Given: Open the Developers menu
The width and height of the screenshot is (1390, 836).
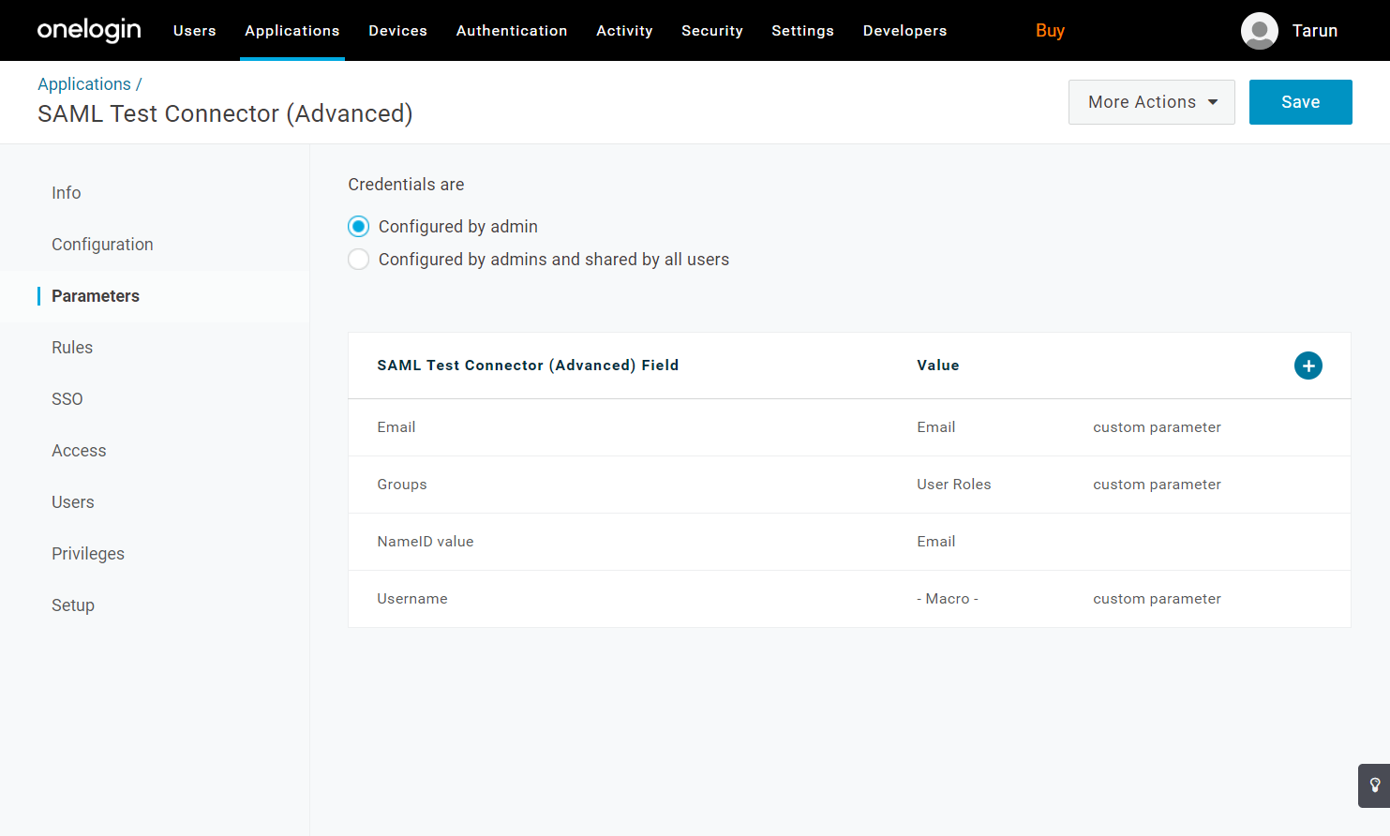Looking at the screenshot, I should click(904, 31).
